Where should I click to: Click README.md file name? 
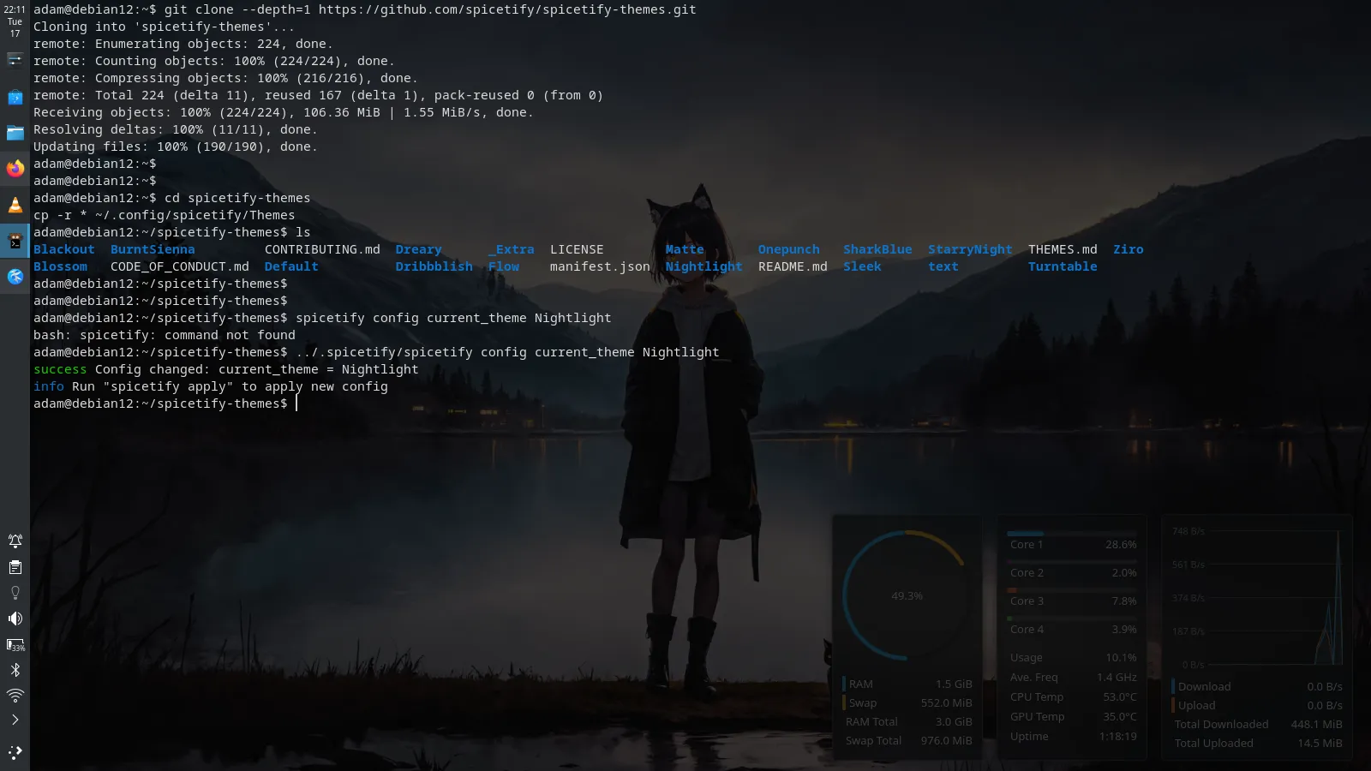coord(793,266)
